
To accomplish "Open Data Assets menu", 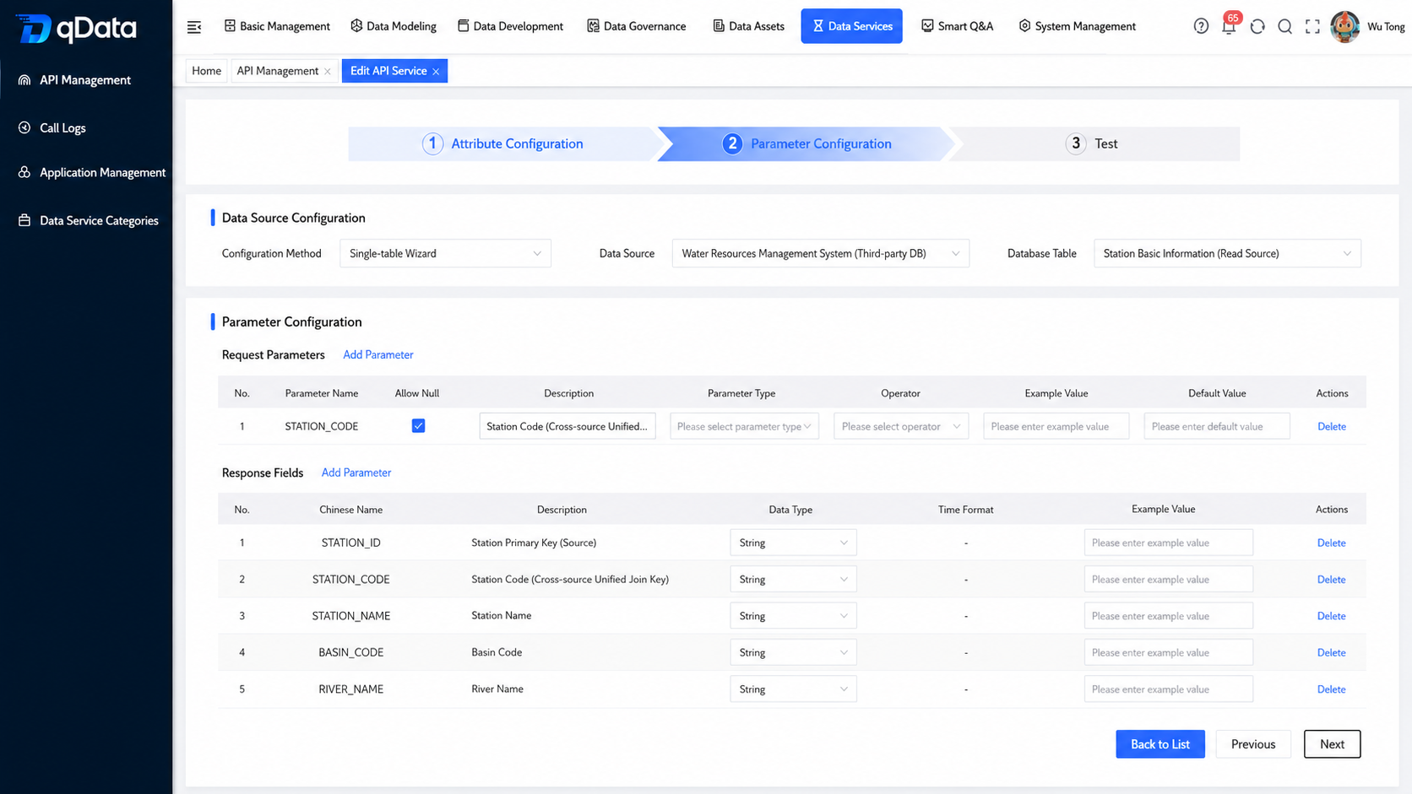I will 748,26.
